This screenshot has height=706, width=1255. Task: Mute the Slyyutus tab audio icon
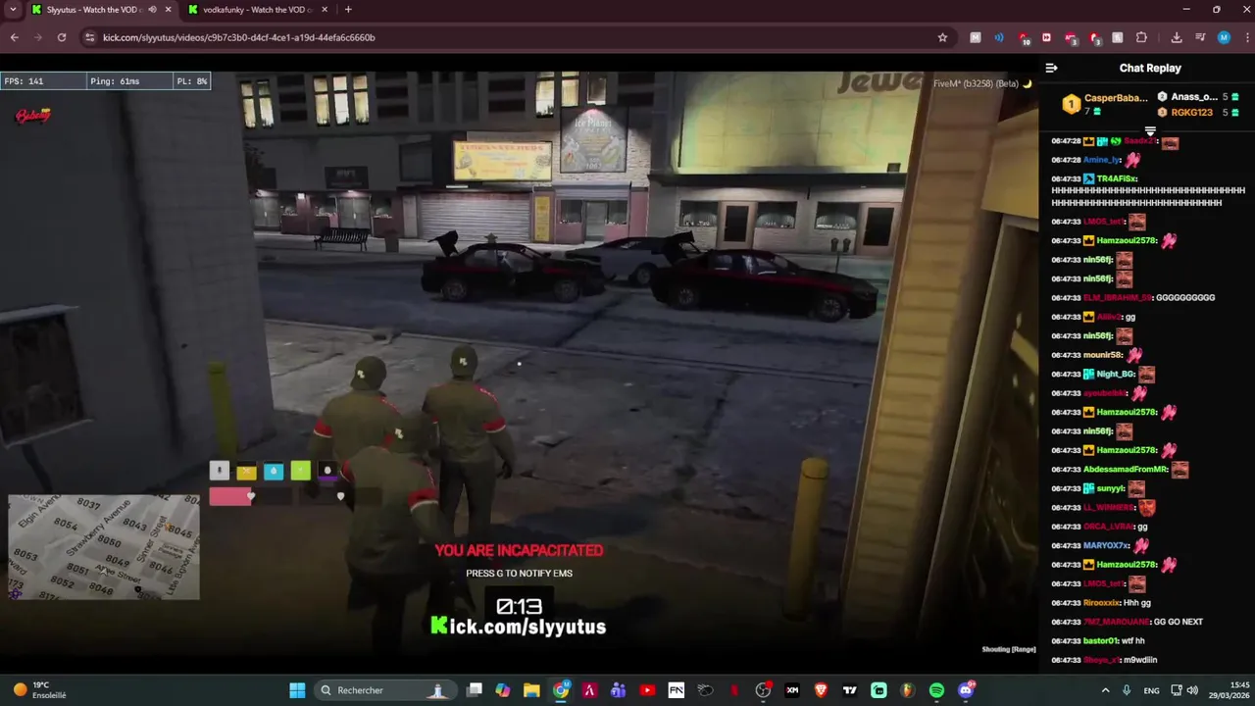[x=152, y=10]
